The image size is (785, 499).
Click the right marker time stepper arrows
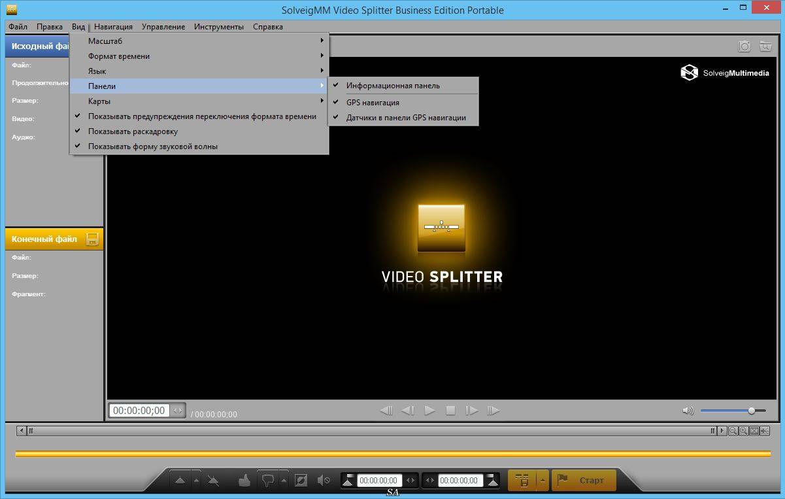[x=430, y=481]
